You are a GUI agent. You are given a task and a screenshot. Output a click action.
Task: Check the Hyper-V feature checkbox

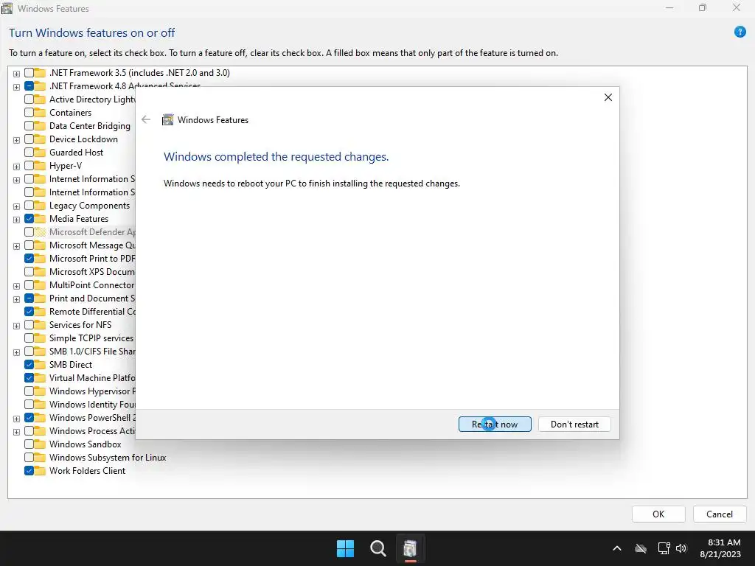pos(29,166)
